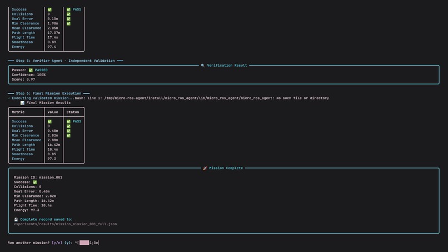Click the Confidence: 100% line

pos(28,75)
